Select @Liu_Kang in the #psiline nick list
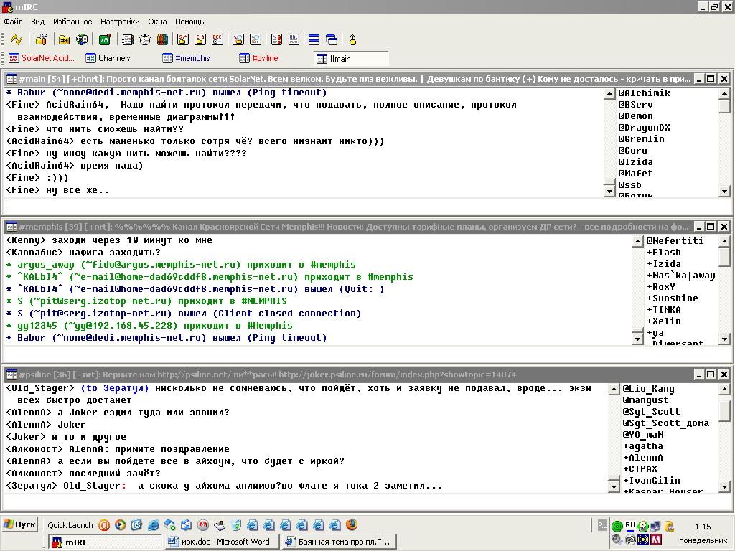735x551 pixels. click(648, 389)
